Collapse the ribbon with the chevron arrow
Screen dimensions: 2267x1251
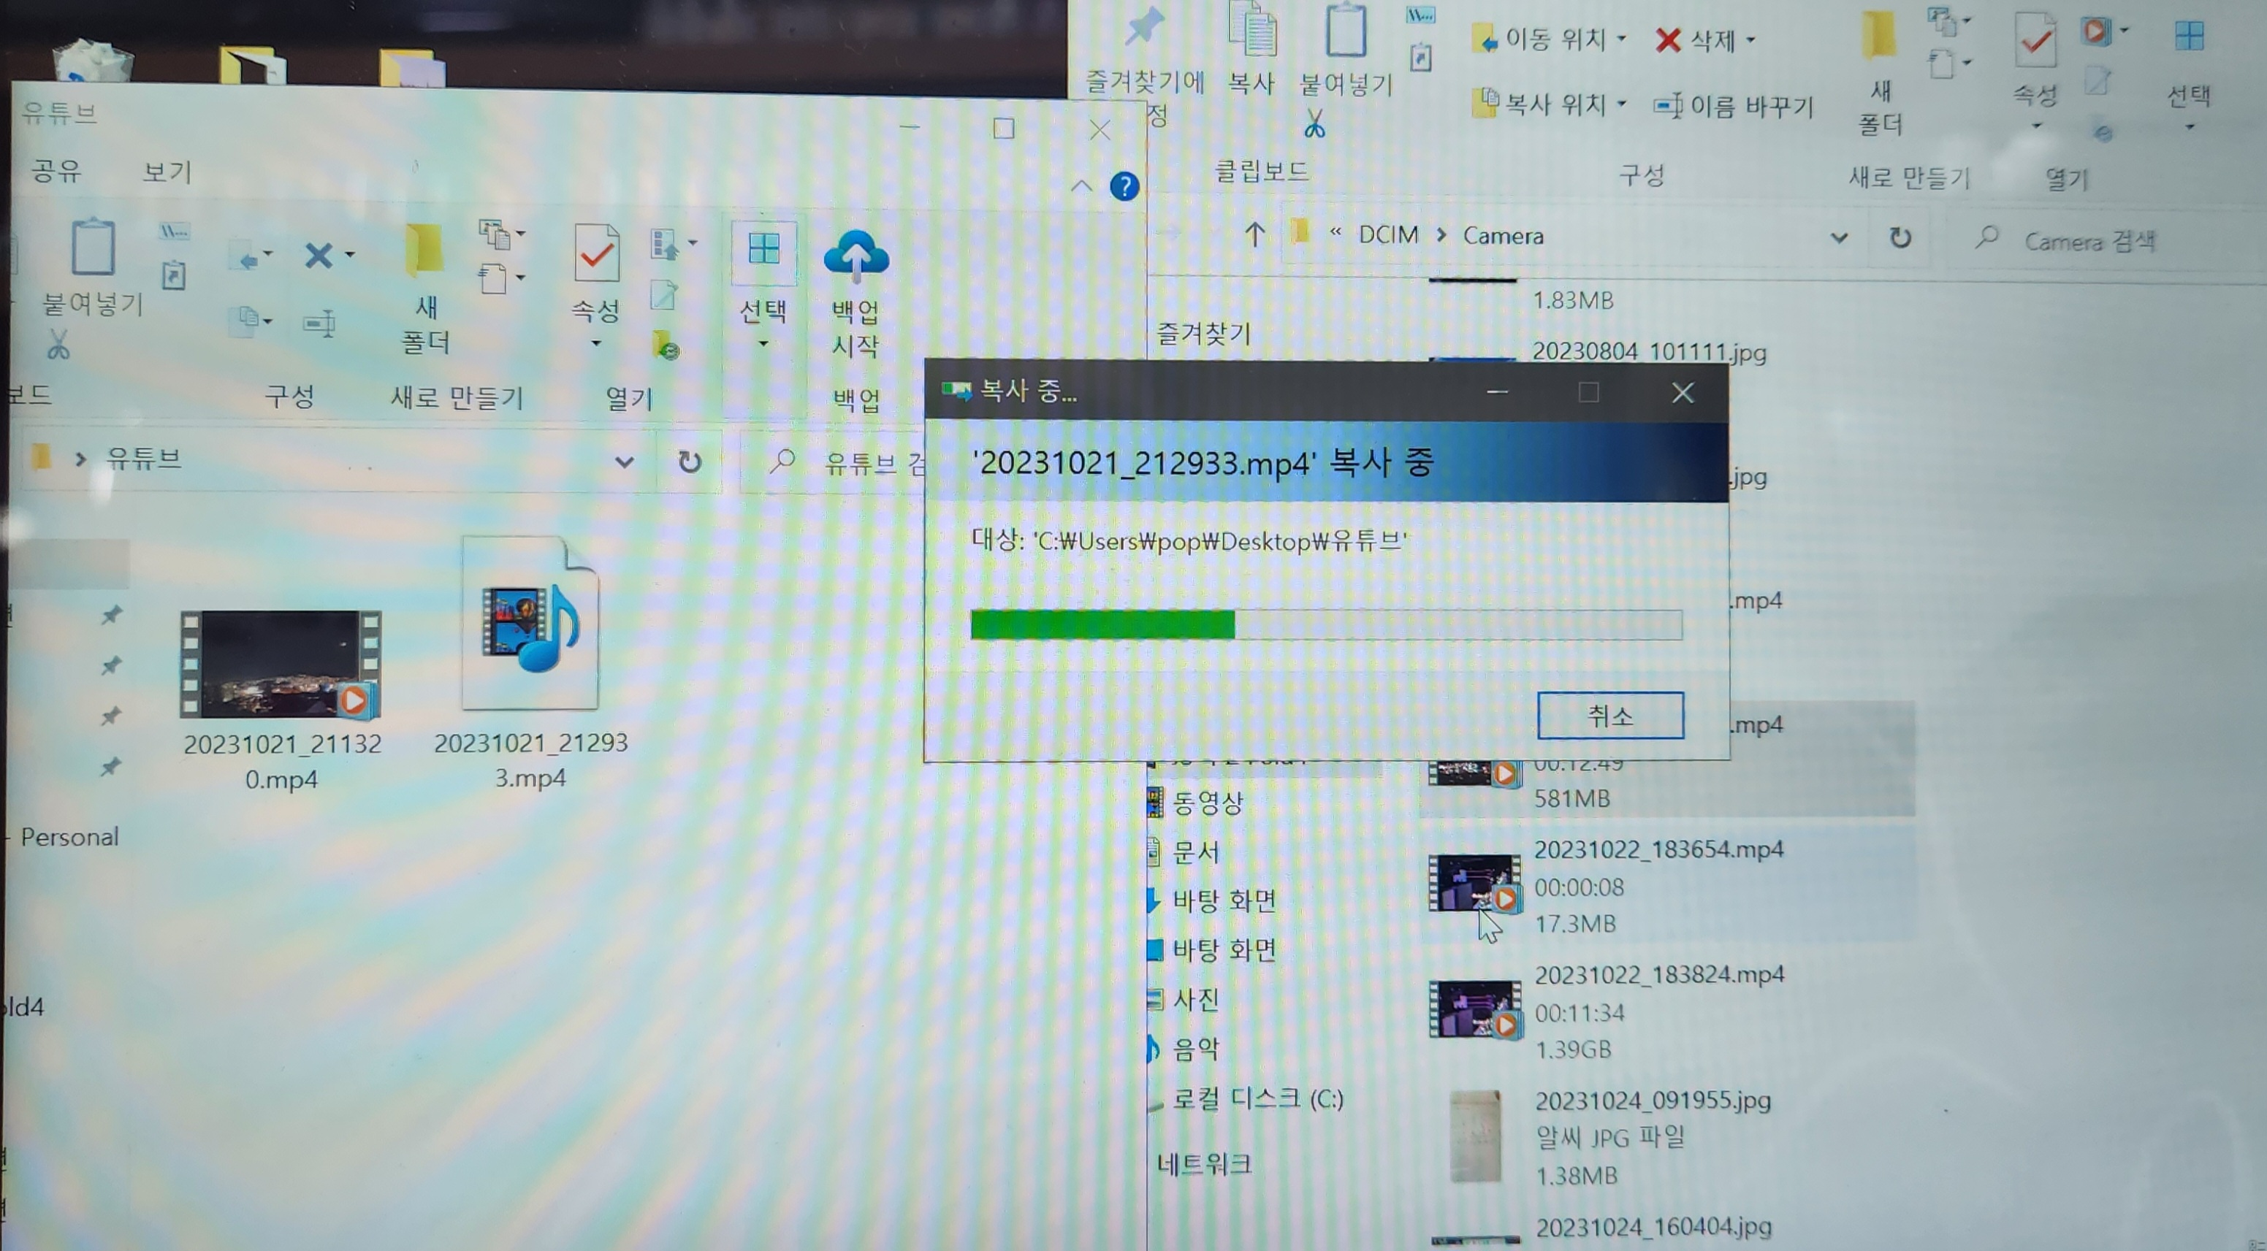tap(1081, 186)
